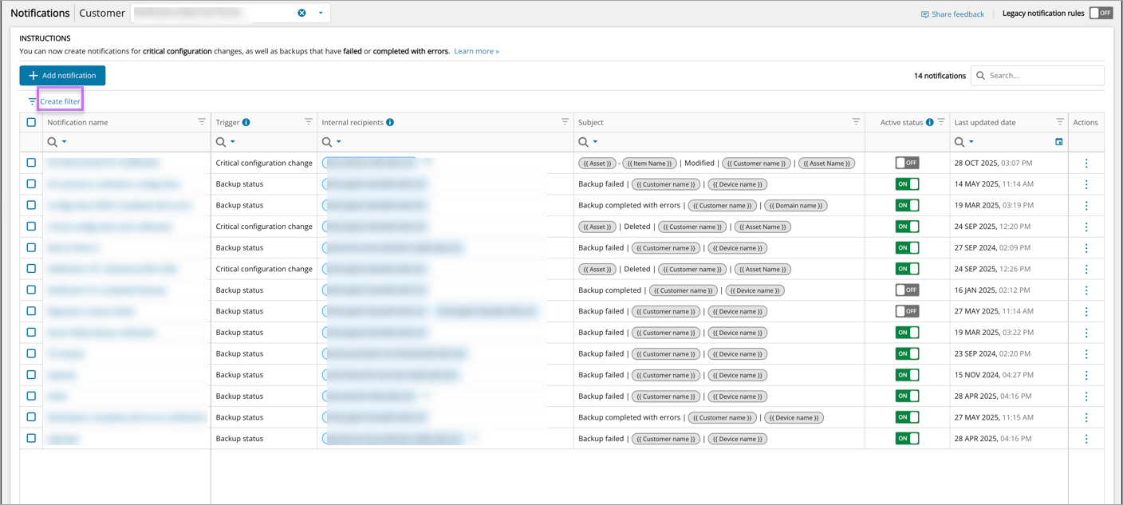Click the Share feedback link
Viewport: 1123px width, 505px height.
(952, 14)
